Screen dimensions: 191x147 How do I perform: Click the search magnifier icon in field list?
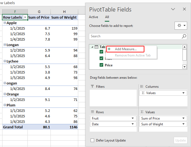(x=184, y=36)
